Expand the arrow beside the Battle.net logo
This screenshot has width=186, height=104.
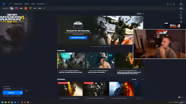click(6, 4)
